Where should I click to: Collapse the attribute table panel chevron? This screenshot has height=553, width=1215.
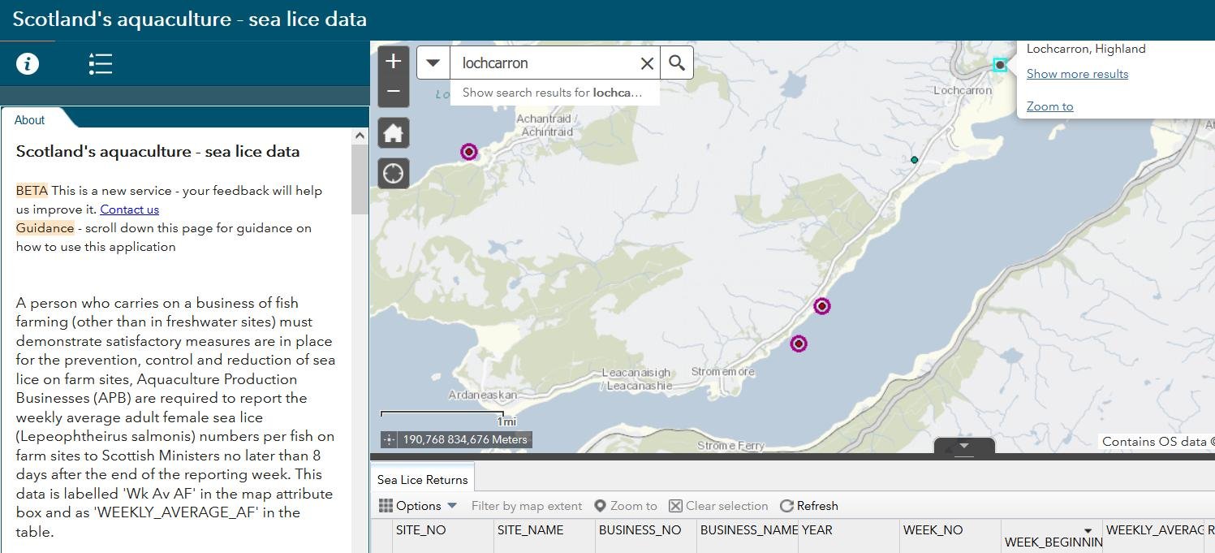pos(963,446)
